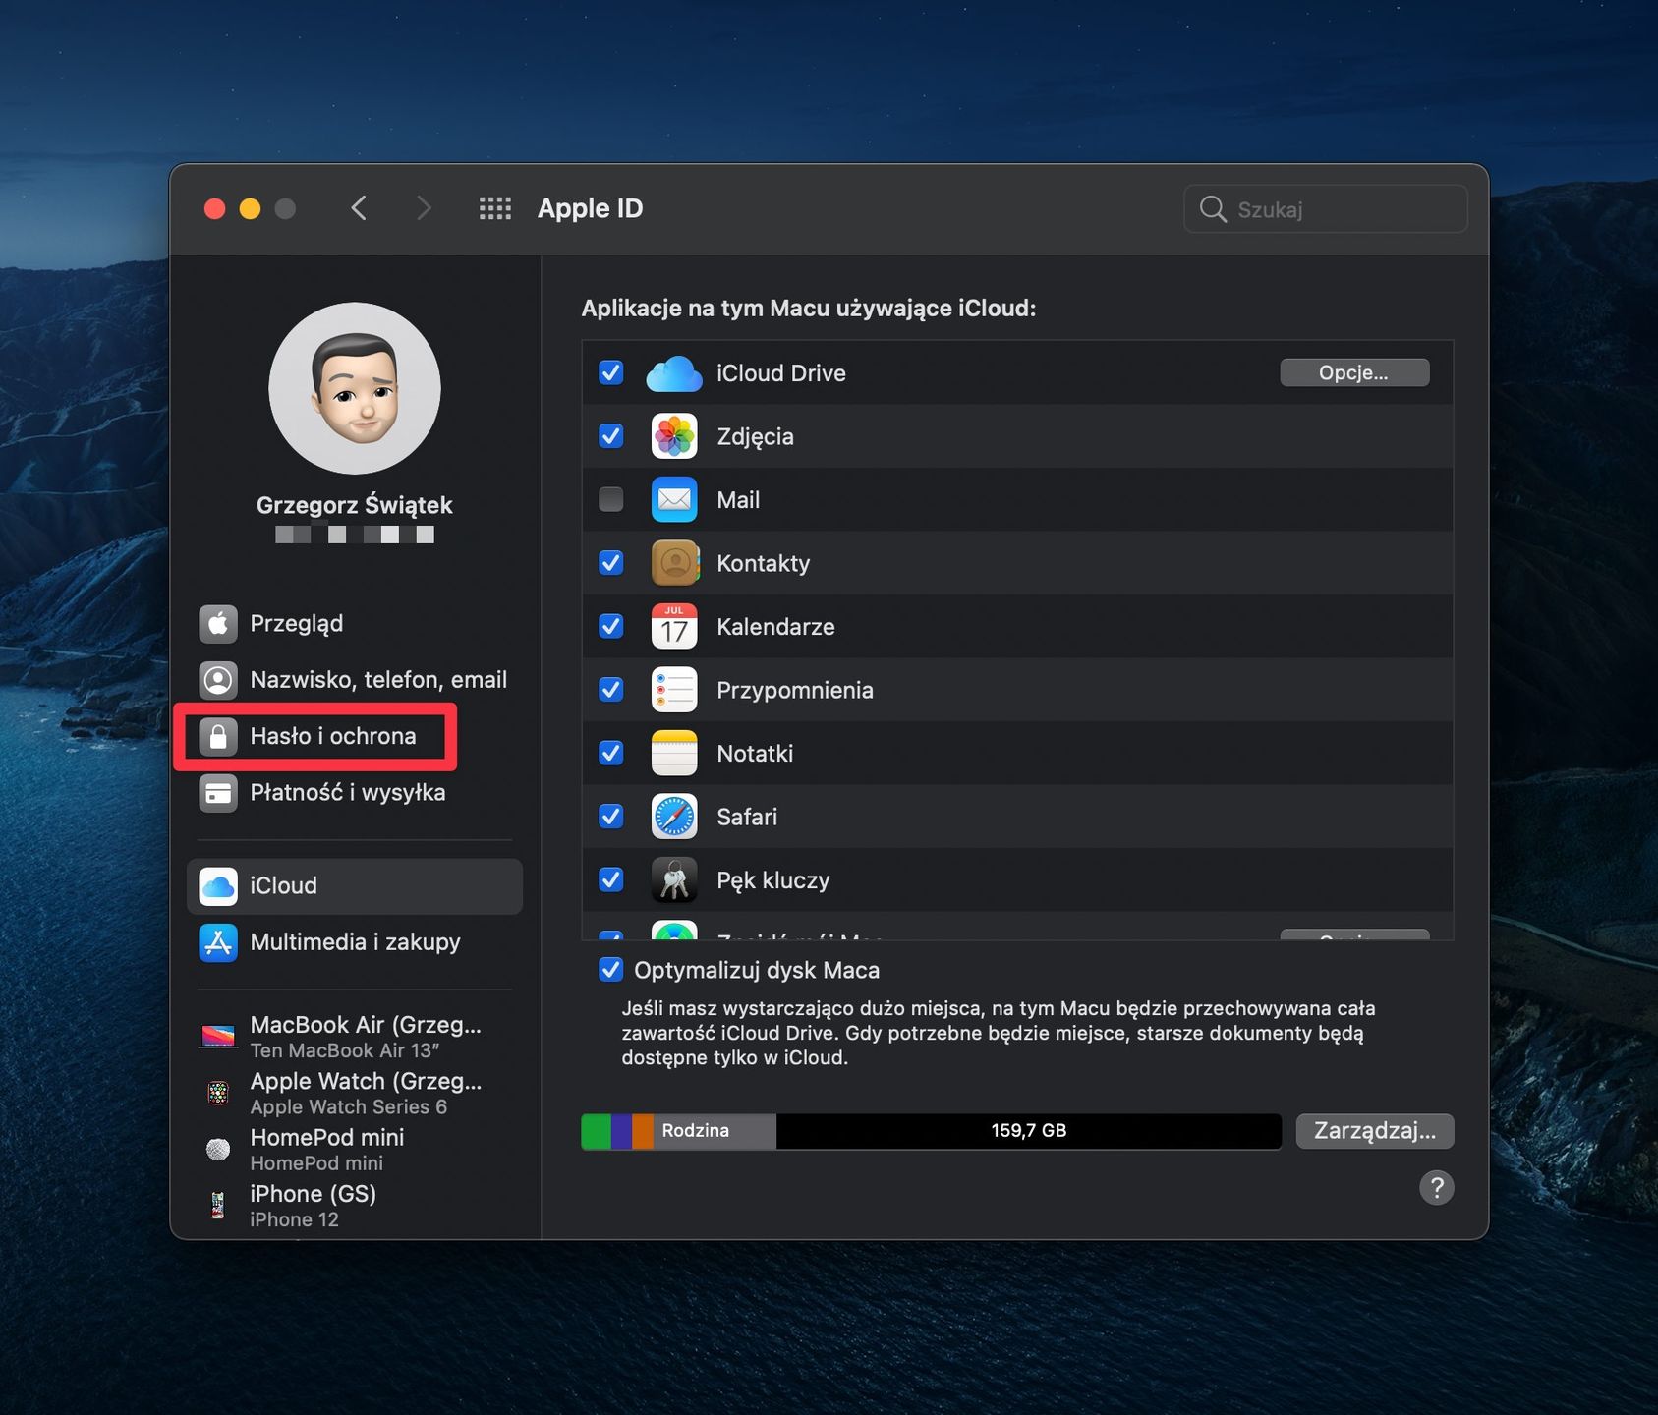Click the iCloud cloud icon in sidebar

[x=218, y=886]
